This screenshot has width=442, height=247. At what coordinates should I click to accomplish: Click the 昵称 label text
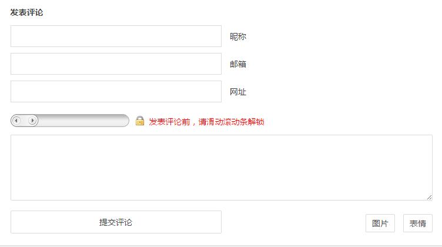pyautogui.click(x=238, y=36)
